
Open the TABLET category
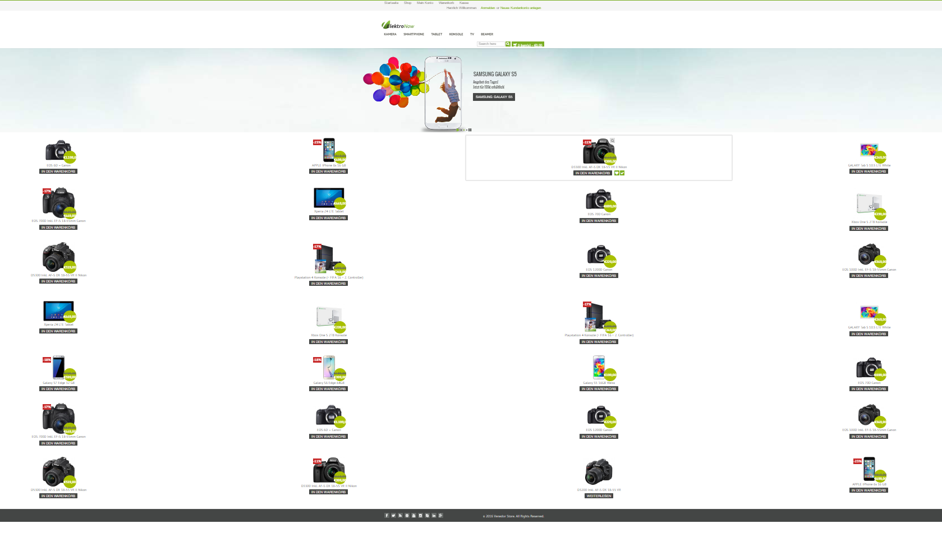[x=436, y=34]
